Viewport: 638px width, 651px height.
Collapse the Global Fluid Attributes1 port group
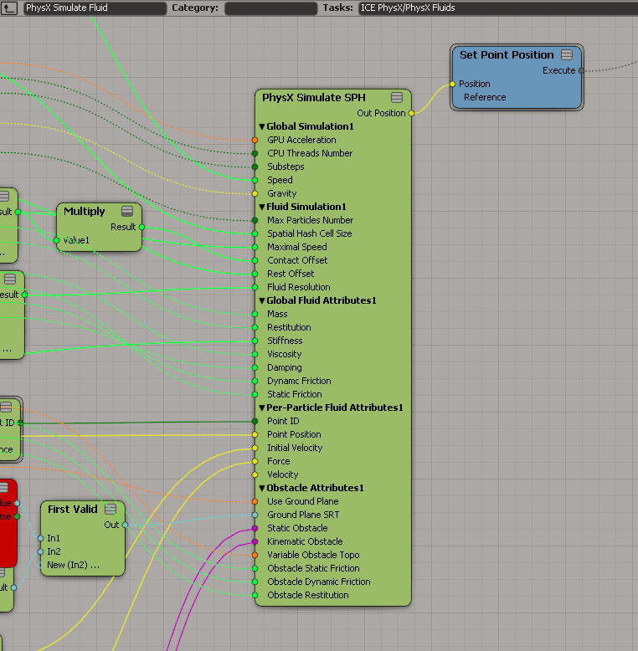(262, 300)
